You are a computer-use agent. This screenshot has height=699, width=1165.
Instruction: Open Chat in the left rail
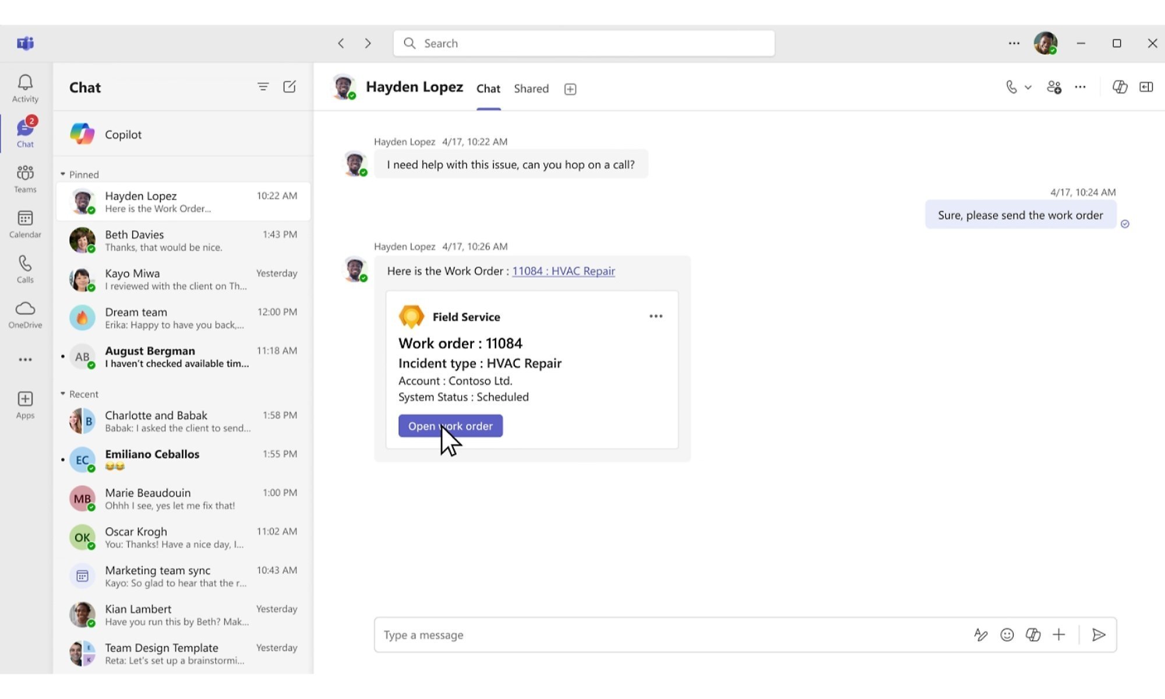(x=25, y=133)
